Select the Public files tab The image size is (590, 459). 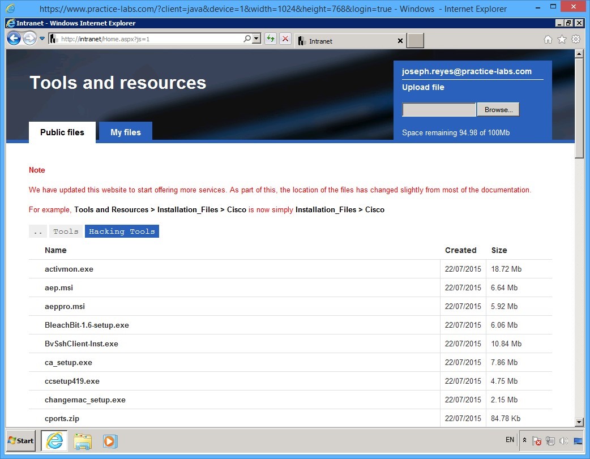point(62,132)
